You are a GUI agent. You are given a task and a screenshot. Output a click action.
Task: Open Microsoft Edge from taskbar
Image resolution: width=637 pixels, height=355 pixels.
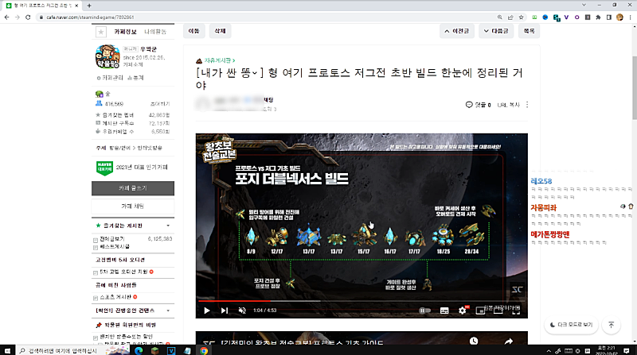click(x=139, y=350)
